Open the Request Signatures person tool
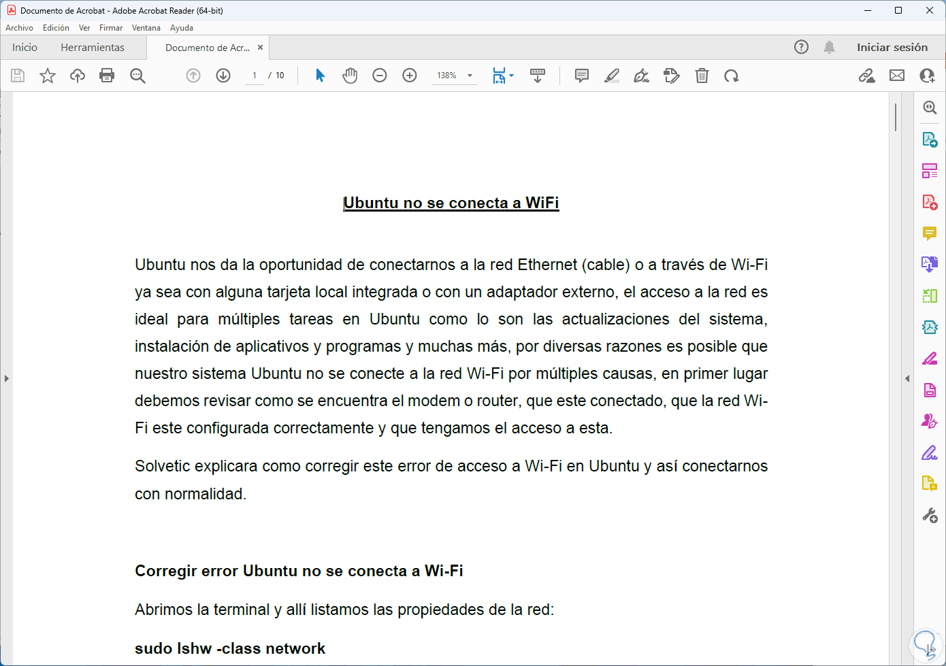This screenshot has width=946, height=666. pyautogui.click(x=930, y=421)
